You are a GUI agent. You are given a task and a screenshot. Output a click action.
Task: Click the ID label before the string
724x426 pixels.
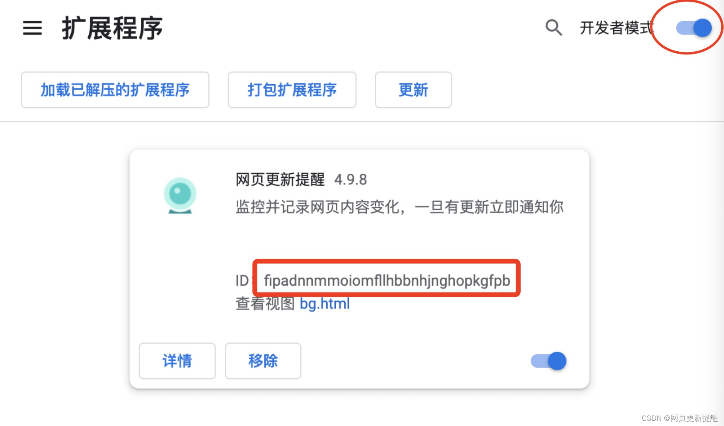point(242,281)
